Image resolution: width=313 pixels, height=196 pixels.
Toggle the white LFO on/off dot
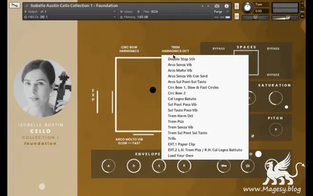click(258, 154)
